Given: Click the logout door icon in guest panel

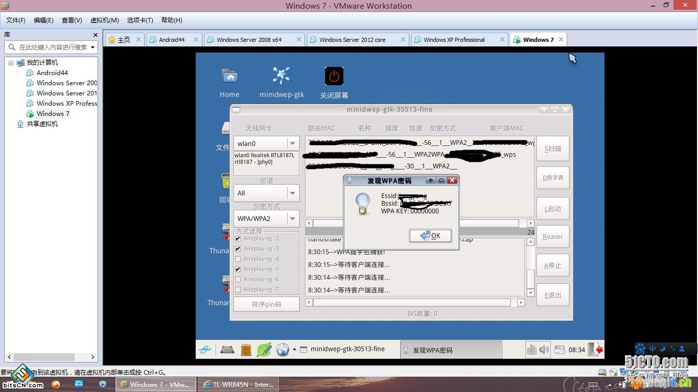Looking at the screenshot, I should [595, 350].
